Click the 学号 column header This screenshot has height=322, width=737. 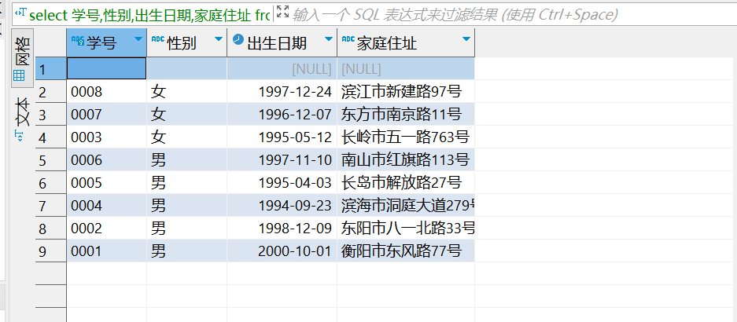(107, 43)
